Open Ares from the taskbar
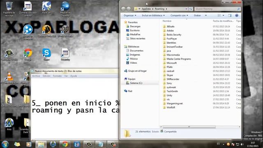 tap(53, 144)
